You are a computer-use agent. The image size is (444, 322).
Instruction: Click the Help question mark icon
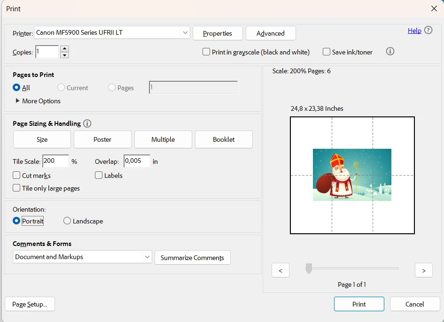click(428, 31)
